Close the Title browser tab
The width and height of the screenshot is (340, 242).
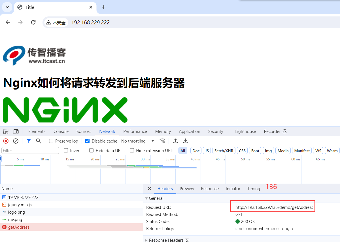(91, 7)
